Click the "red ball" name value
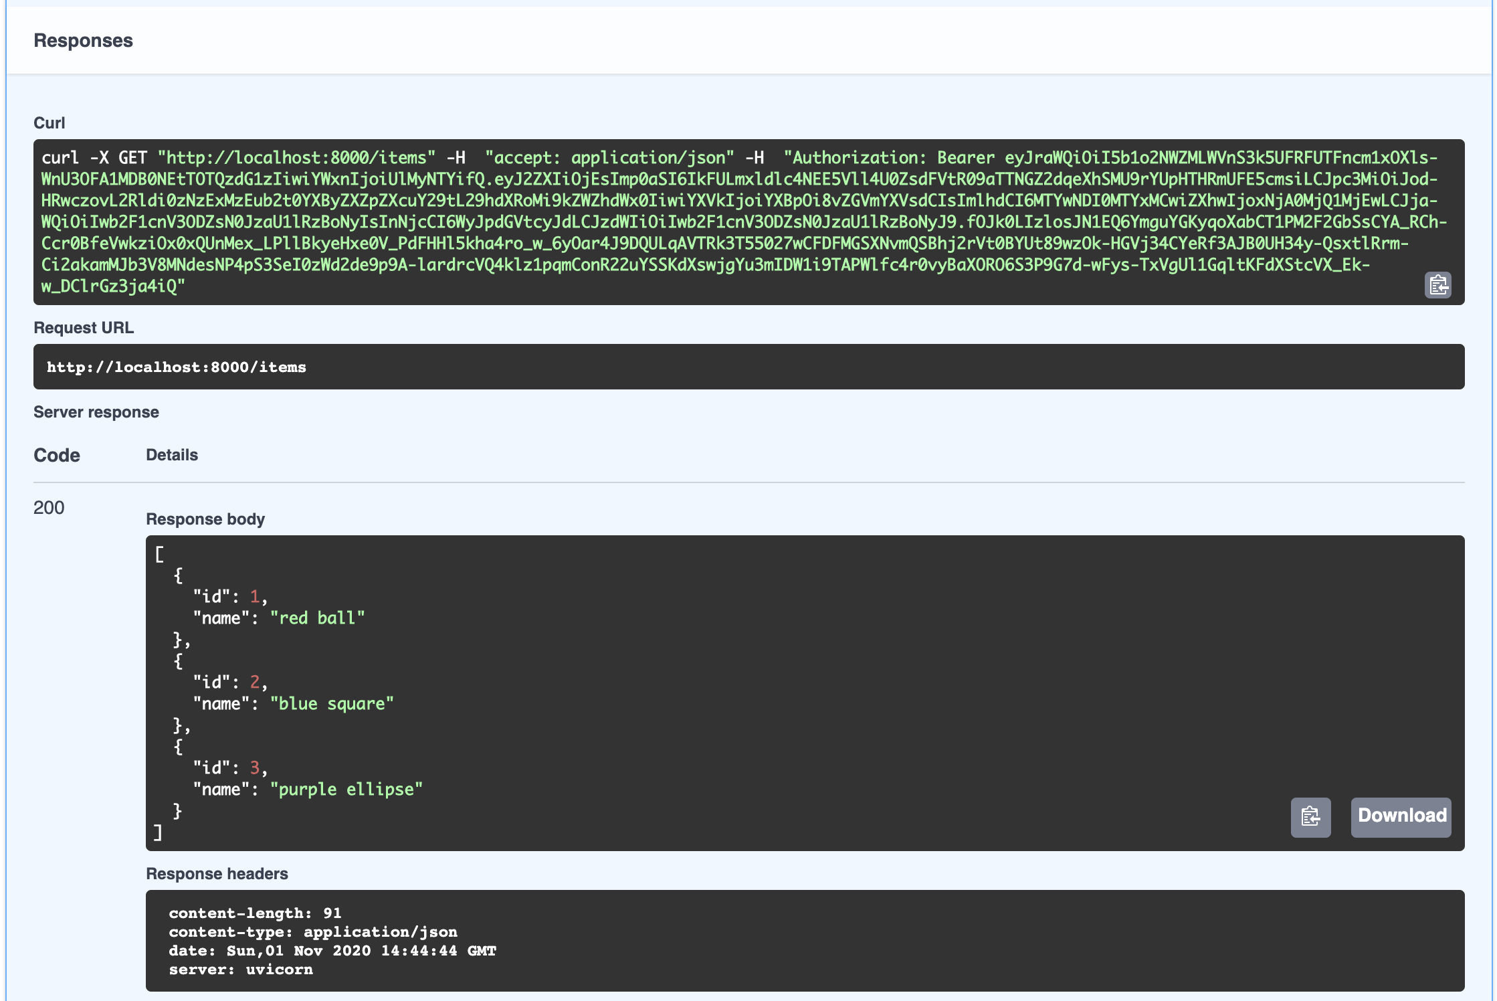 tap(318, 618)
